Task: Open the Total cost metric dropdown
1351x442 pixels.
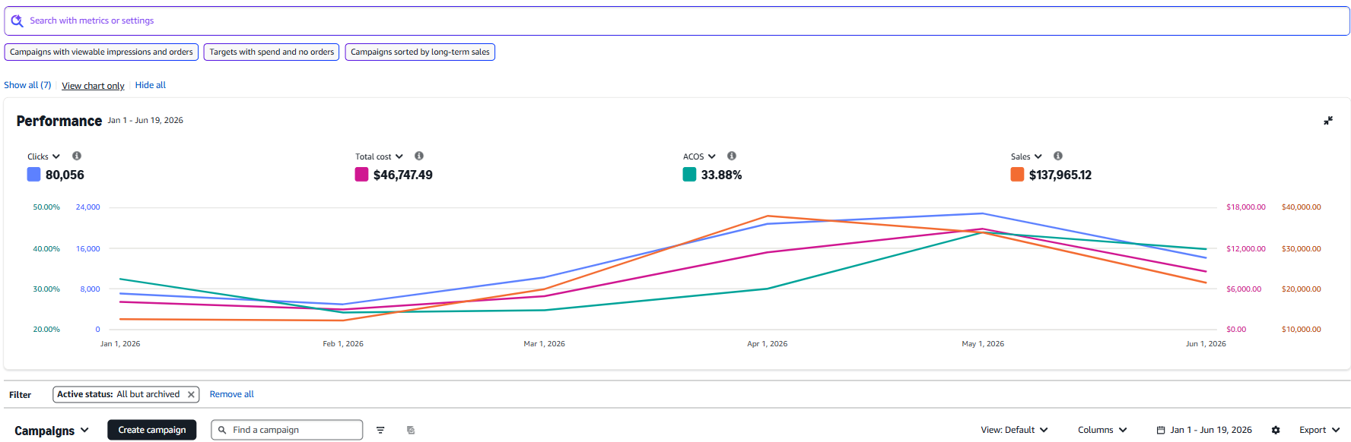Action: point(379,156)
